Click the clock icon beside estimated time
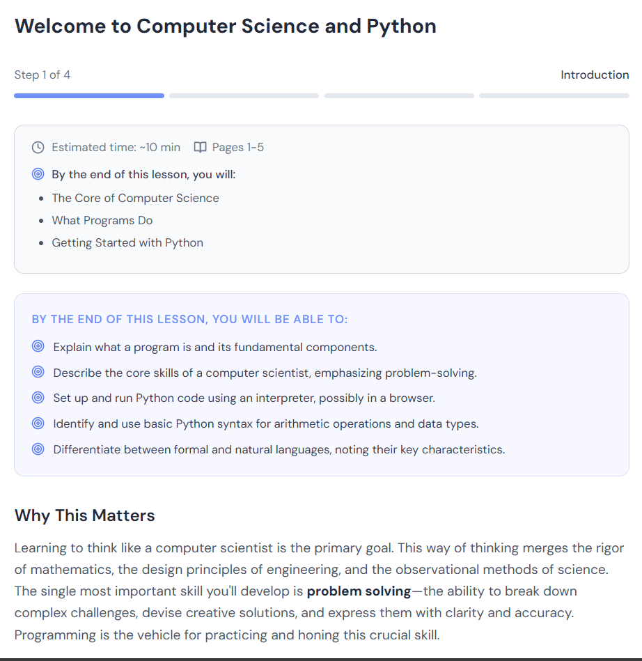 pos(38,147)
